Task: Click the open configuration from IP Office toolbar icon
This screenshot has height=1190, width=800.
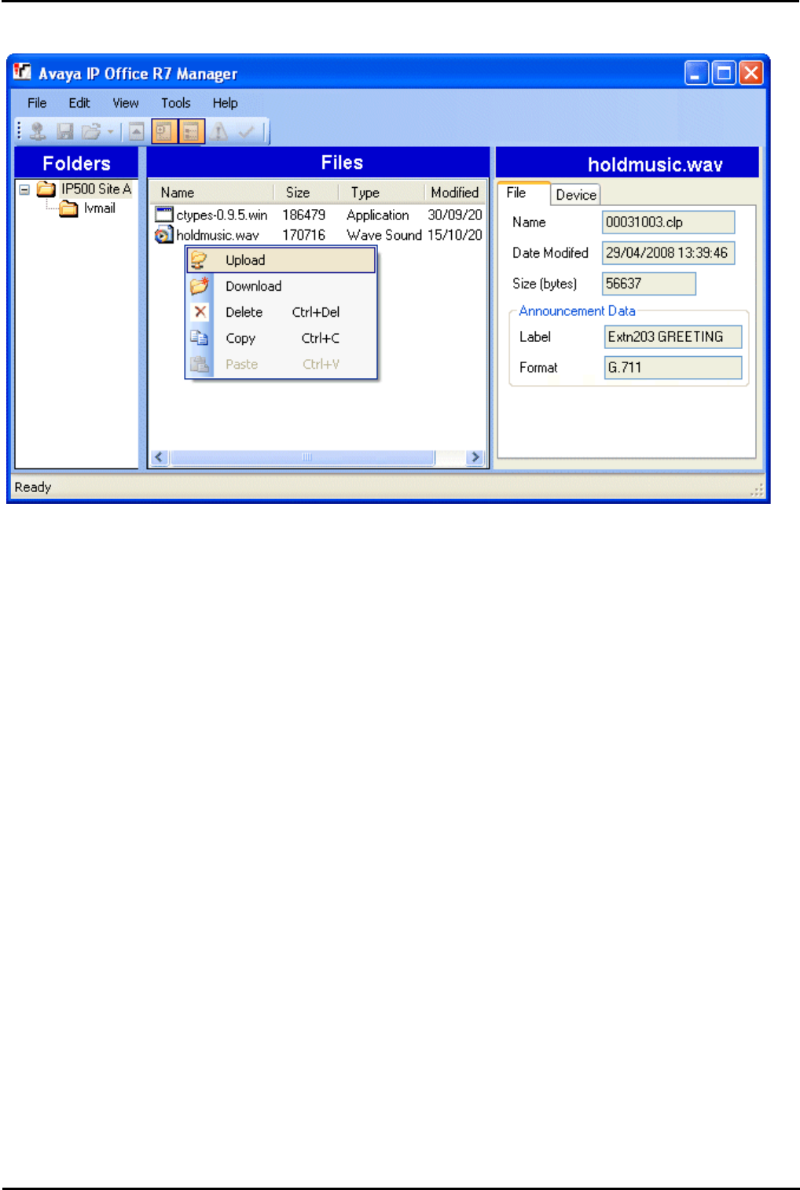Action: (x=37, y=131)
